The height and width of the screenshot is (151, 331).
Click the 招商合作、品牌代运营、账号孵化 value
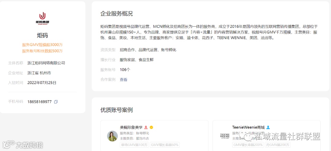148,50
